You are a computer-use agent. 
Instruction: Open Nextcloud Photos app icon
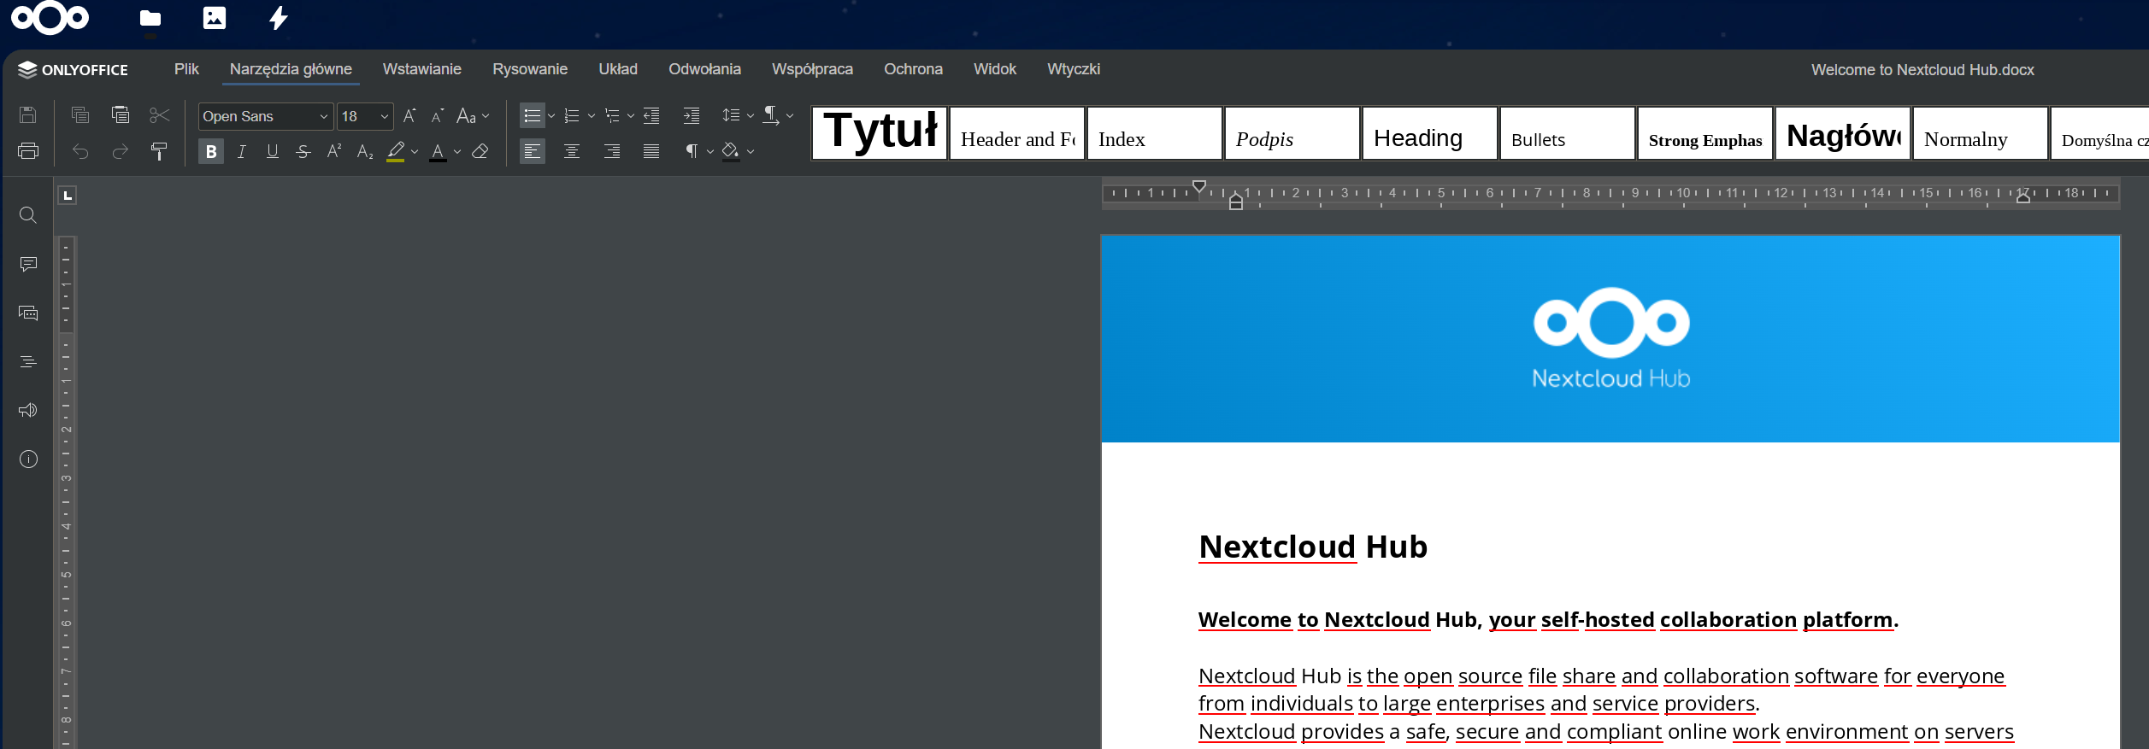click(x=215, y=18)
